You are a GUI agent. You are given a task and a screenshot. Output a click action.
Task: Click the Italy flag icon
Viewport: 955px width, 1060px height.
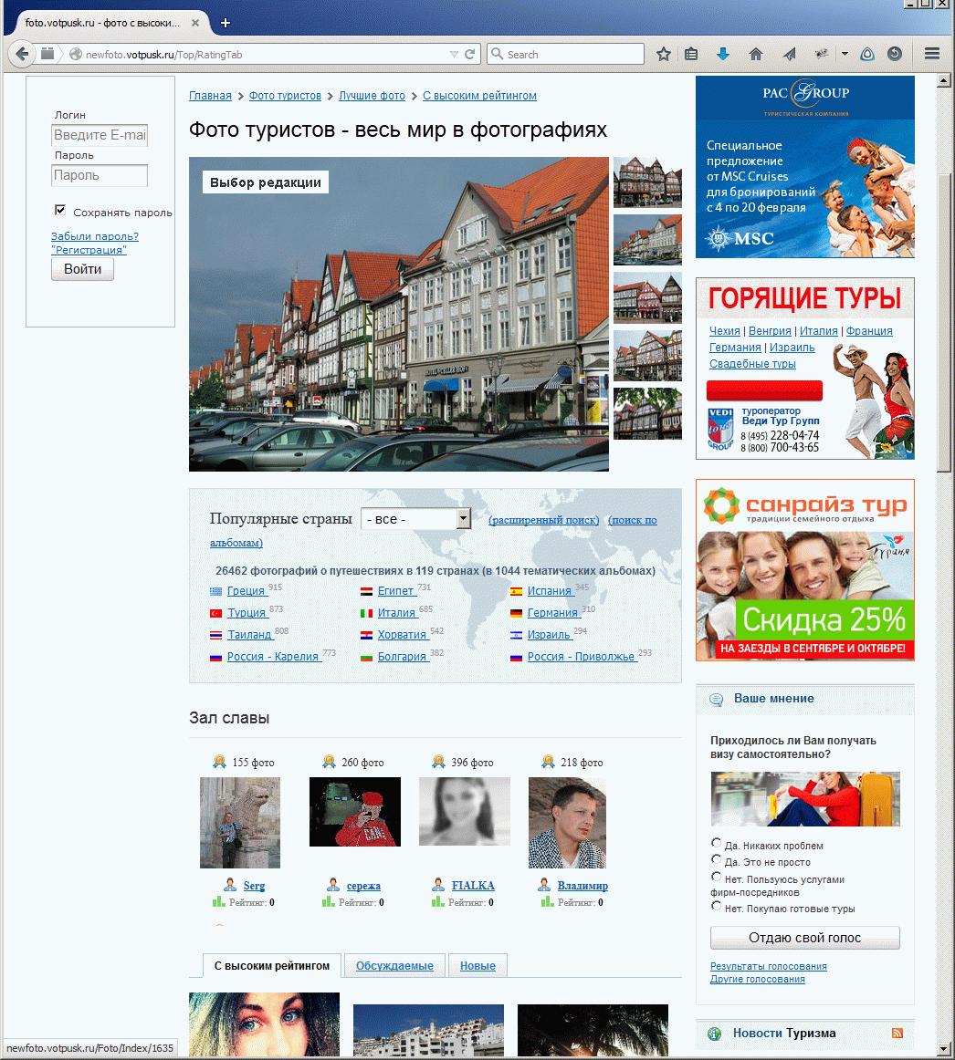366,613
